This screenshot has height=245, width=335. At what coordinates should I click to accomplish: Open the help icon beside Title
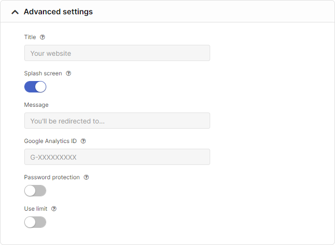[x=42, y=37]
